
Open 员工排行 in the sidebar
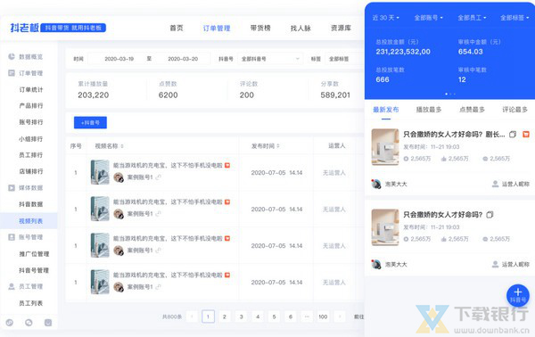click(31, 155)
